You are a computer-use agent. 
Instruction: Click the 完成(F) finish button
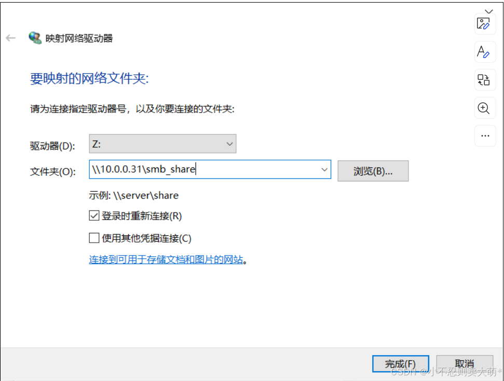400,364
